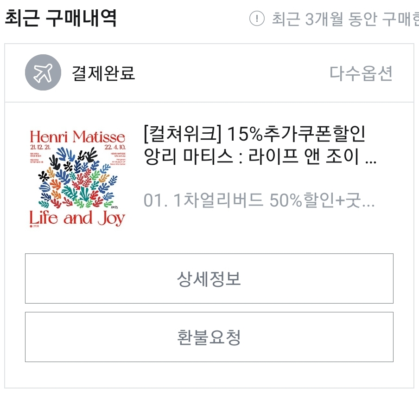Click the colorful leaf collage on poster
Image resolution: width=419 pixels, height=395 pixels.
77,178
